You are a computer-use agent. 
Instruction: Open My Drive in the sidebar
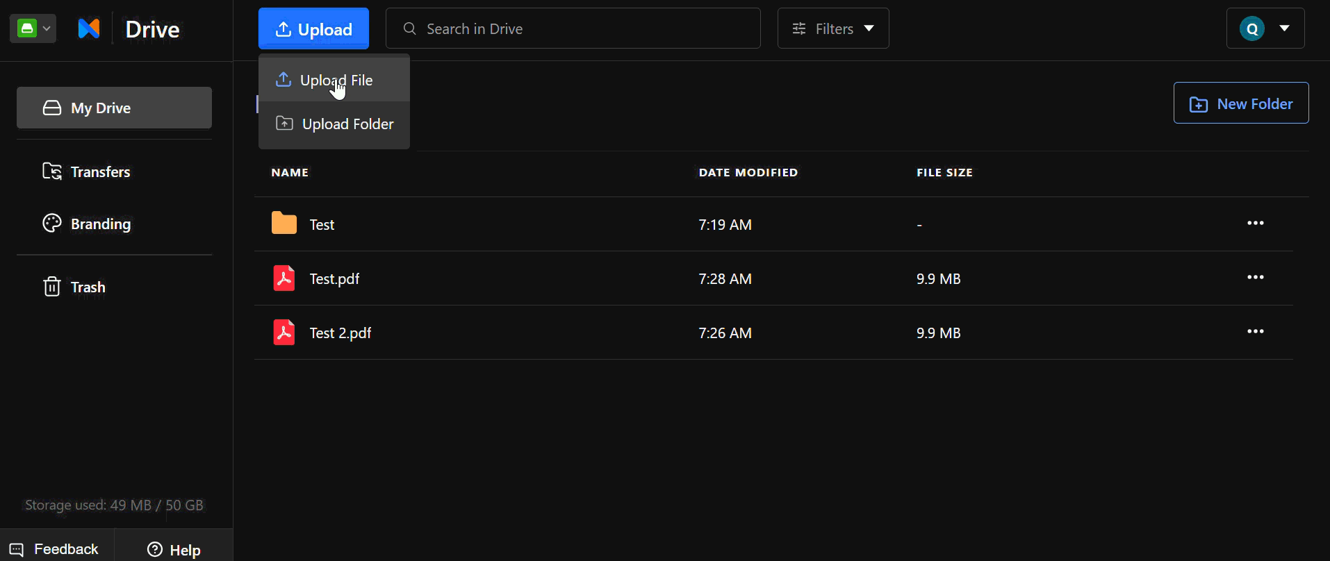[114, 108]
